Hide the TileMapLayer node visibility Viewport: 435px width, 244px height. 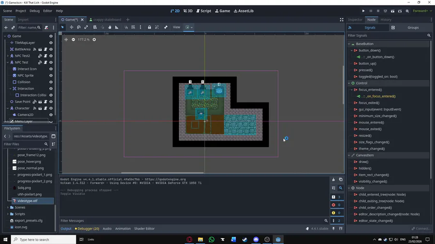(x=51, y=43)
